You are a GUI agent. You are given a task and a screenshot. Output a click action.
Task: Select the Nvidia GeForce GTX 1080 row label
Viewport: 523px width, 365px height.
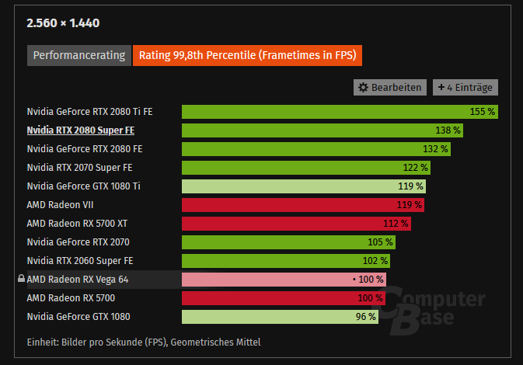point(78,317)
